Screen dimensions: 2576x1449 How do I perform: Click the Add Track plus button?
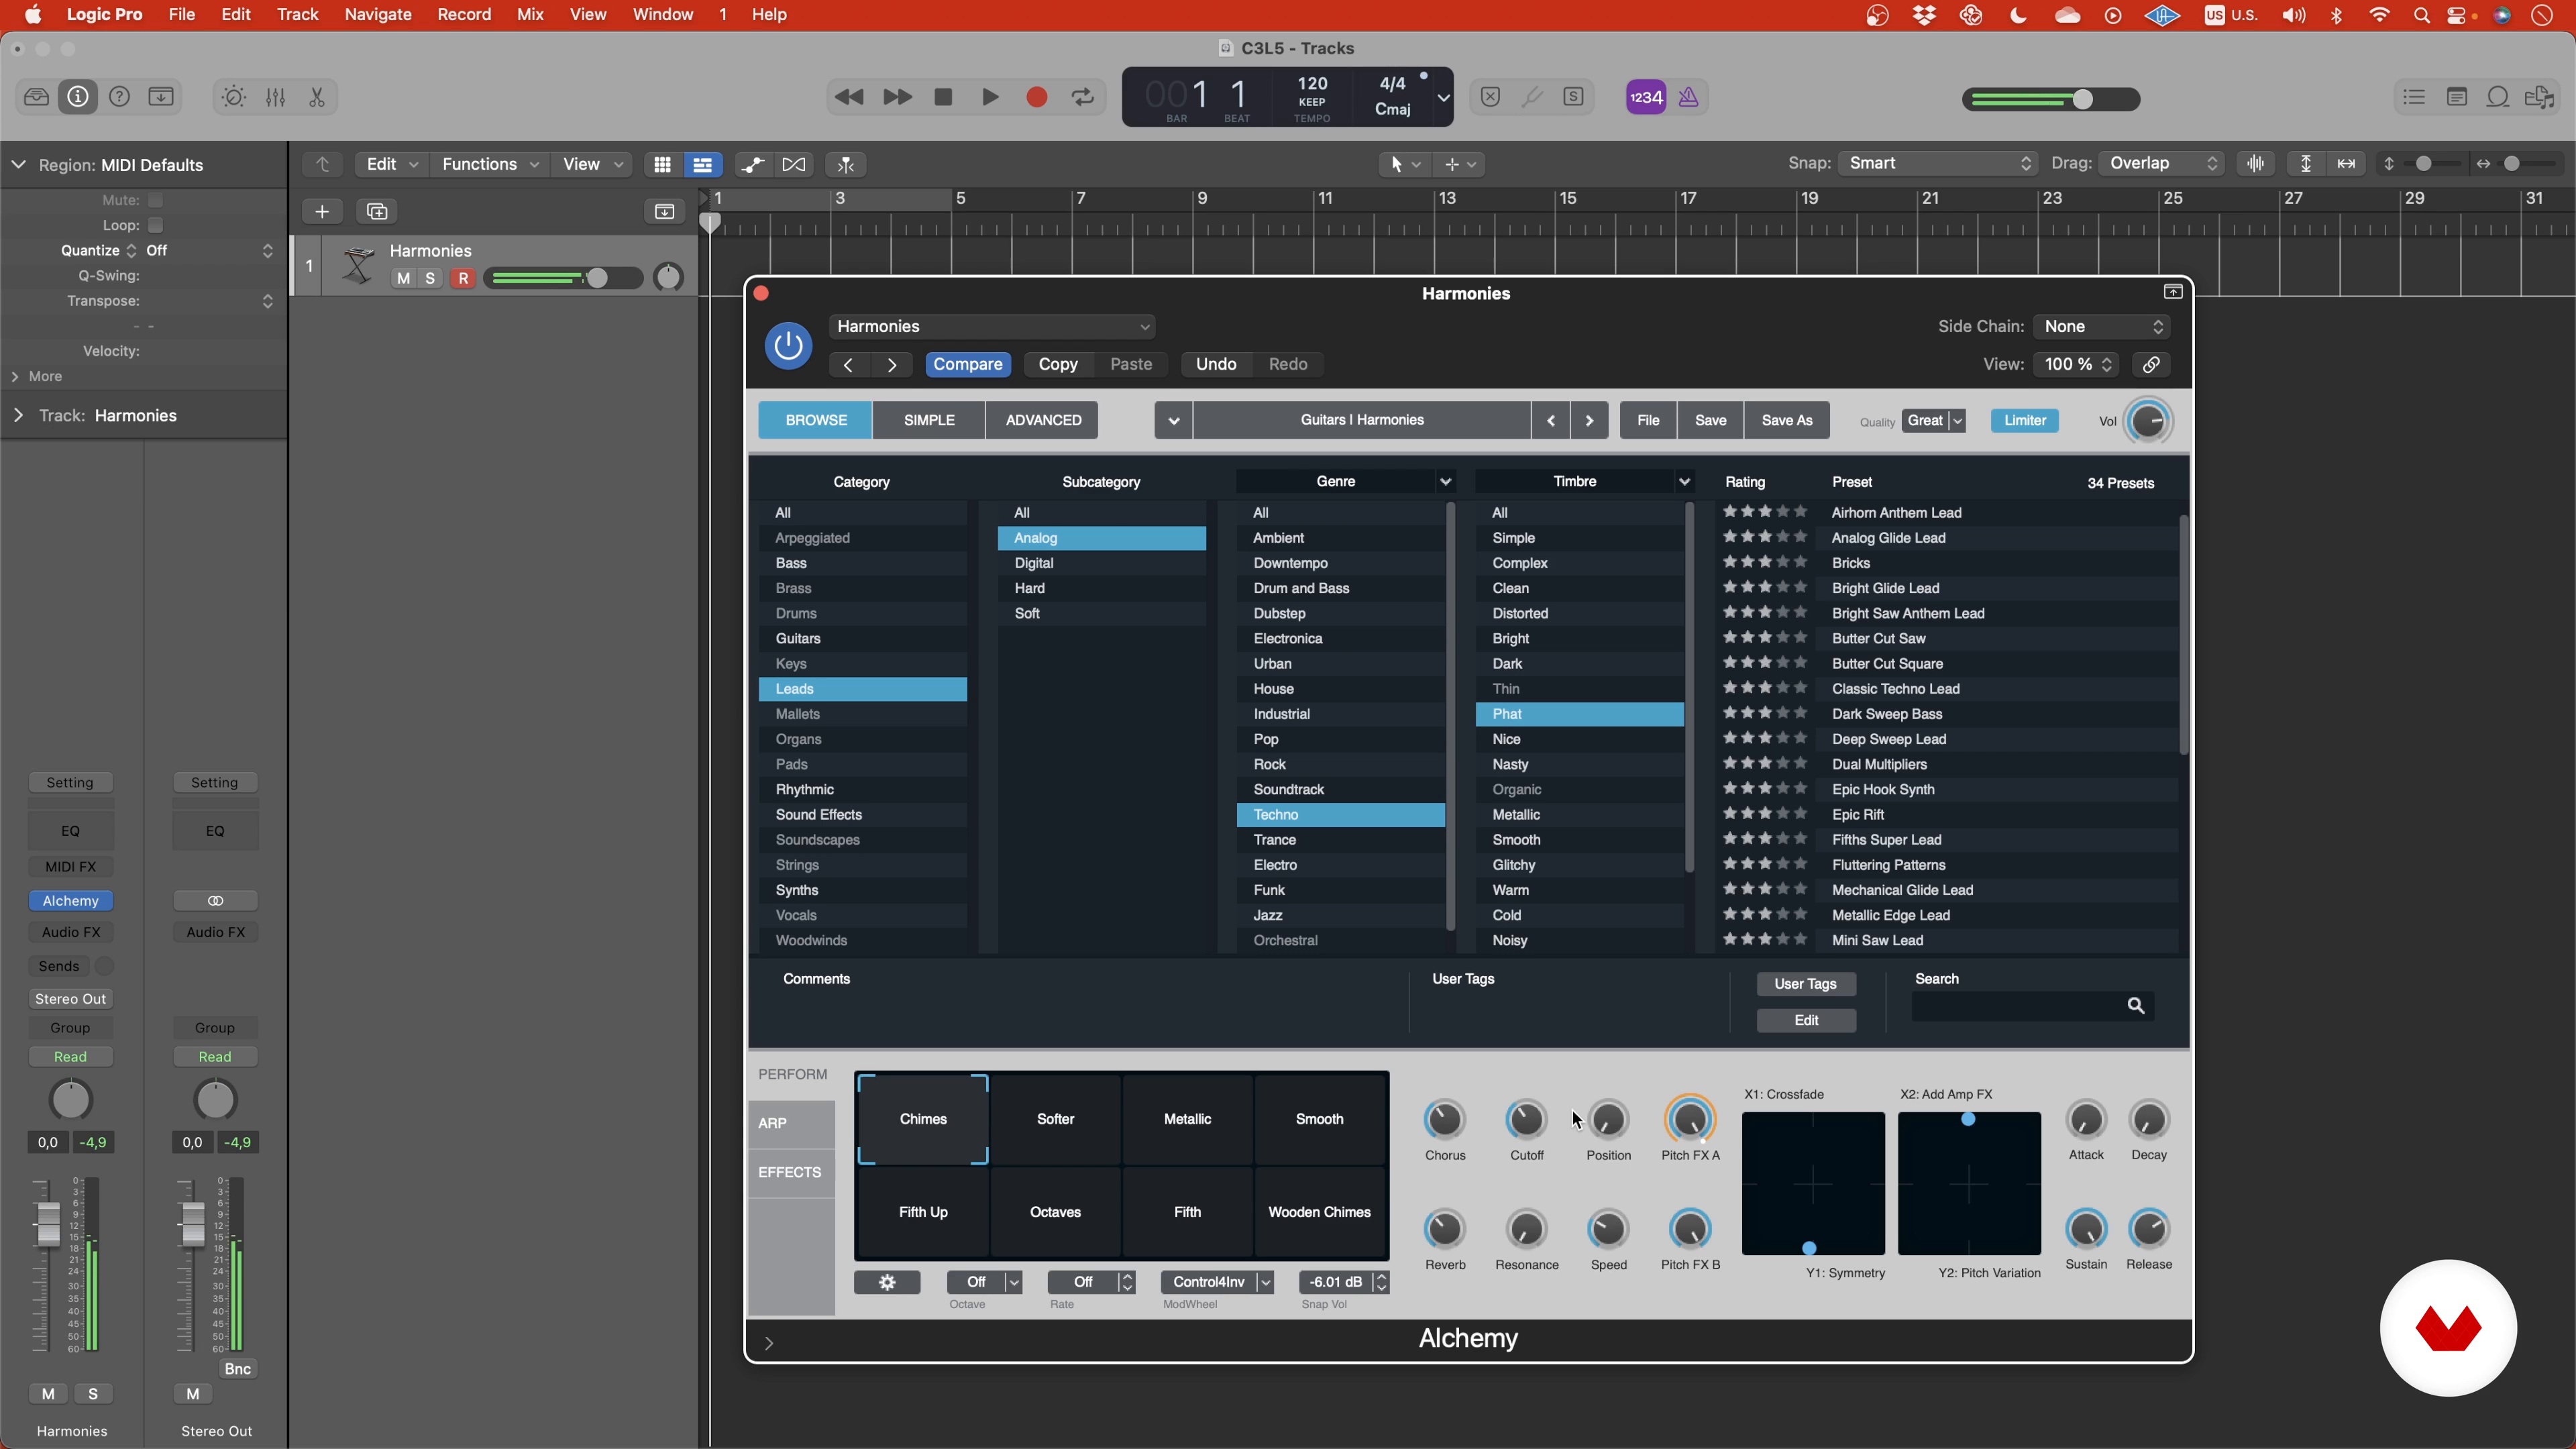(322, 211)
